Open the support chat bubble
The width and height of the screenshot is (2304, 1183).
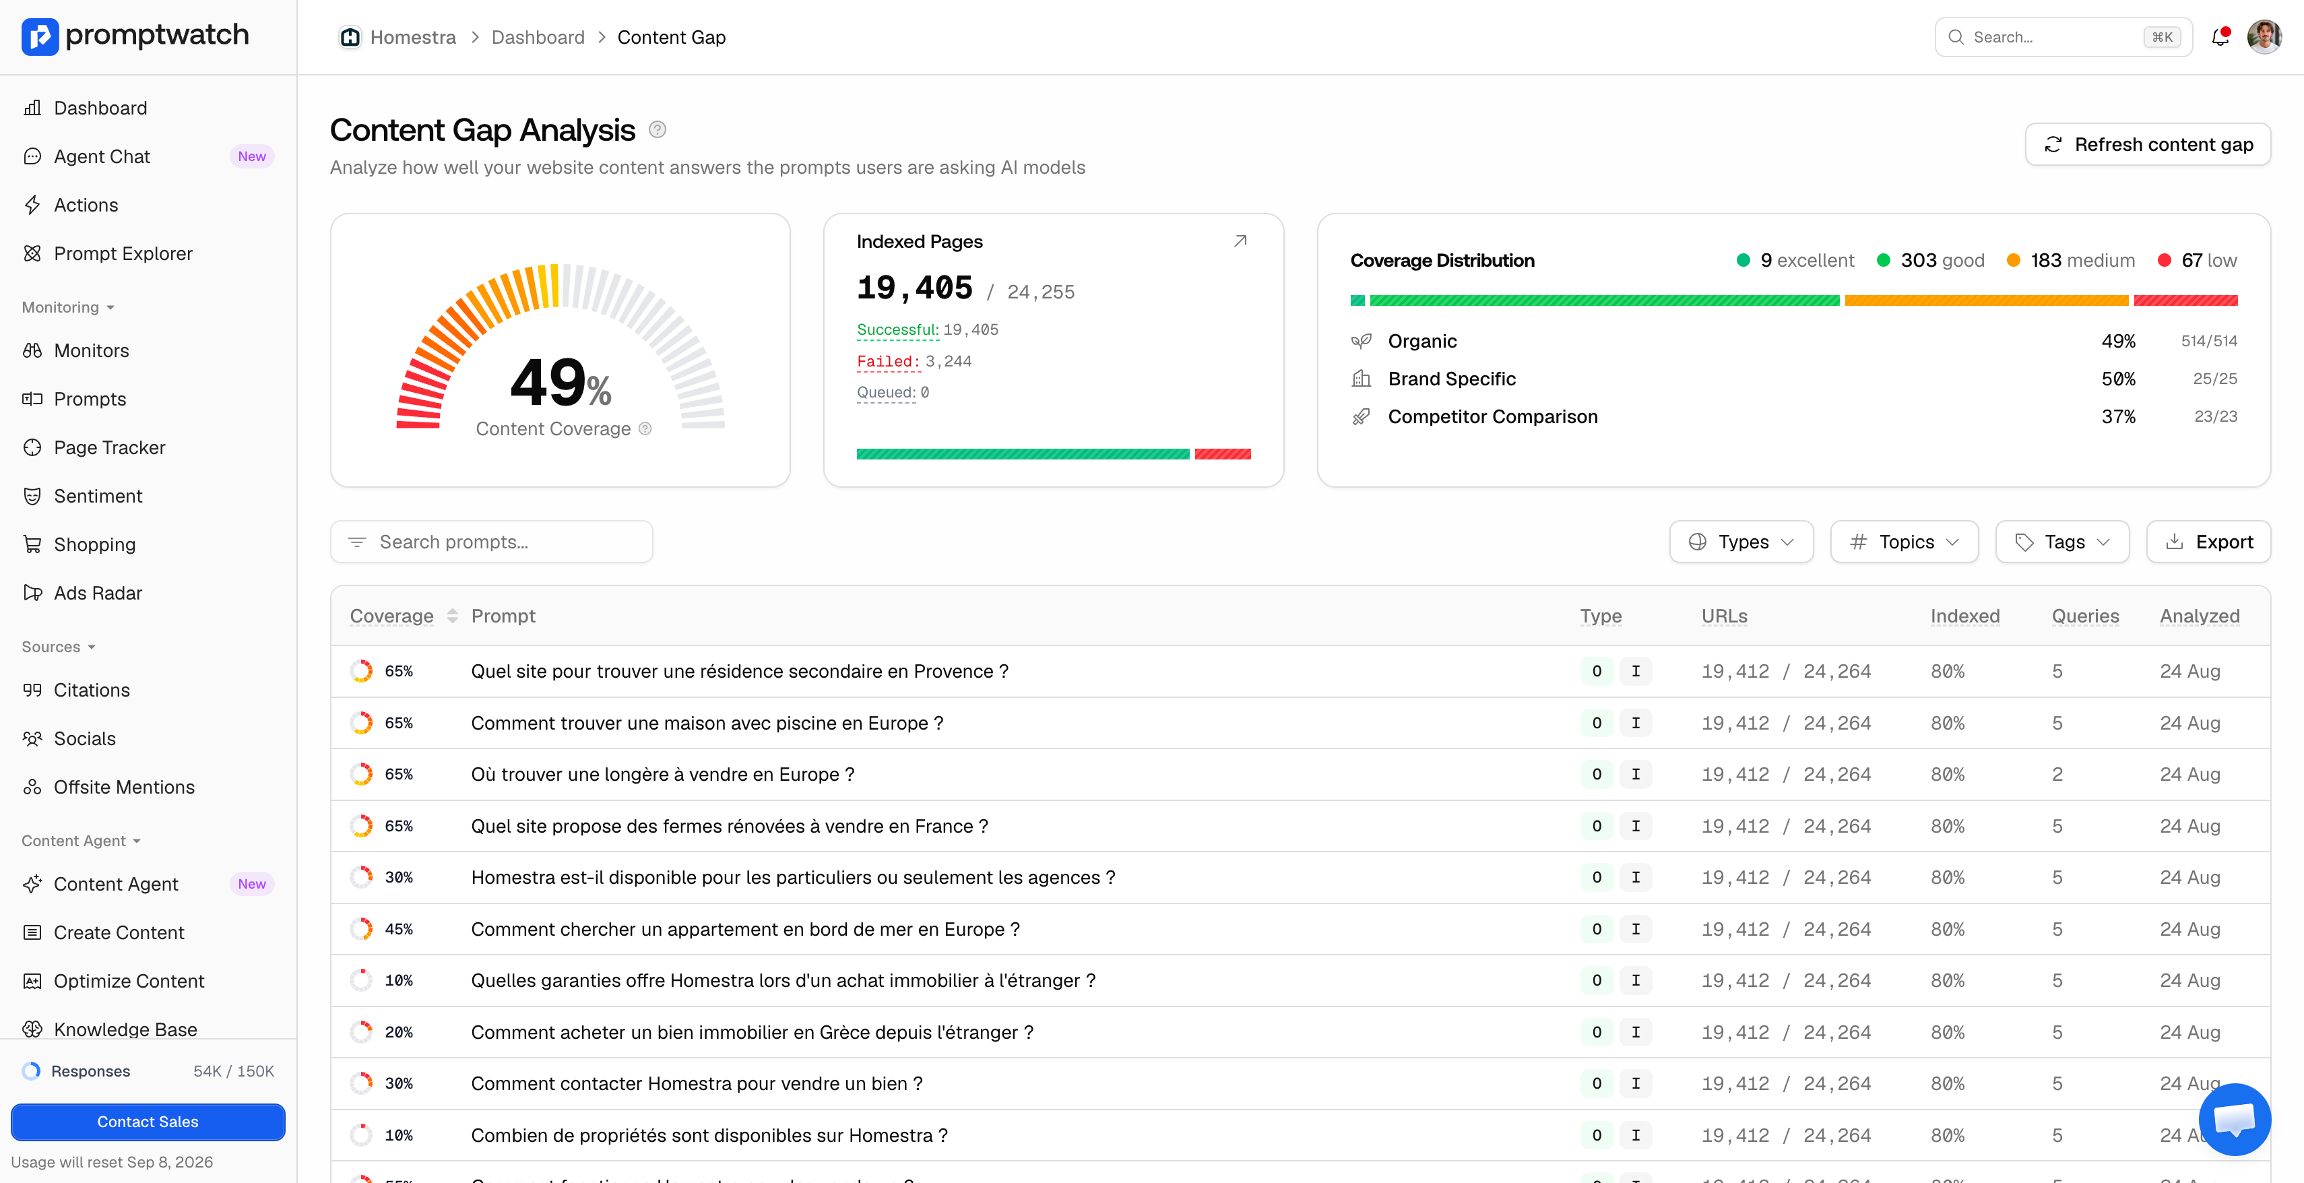2234,1118
